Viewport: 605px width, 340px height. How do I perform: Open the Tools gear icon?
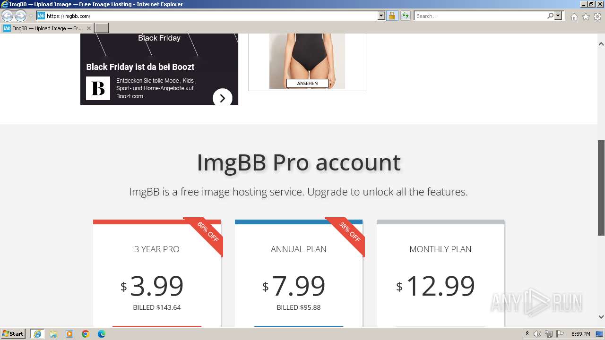[597, 17]
